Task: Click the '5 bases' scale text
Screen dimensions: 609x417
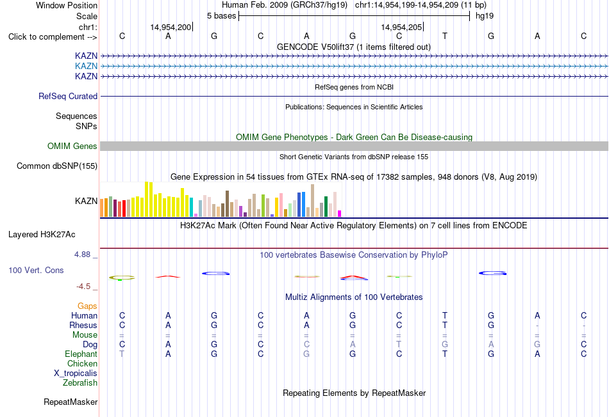Action: click(x=221, y=16)
